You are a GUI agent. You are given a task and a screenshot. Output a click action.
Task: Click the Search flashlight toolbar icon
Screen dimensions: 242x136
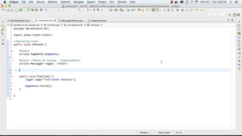147,10
